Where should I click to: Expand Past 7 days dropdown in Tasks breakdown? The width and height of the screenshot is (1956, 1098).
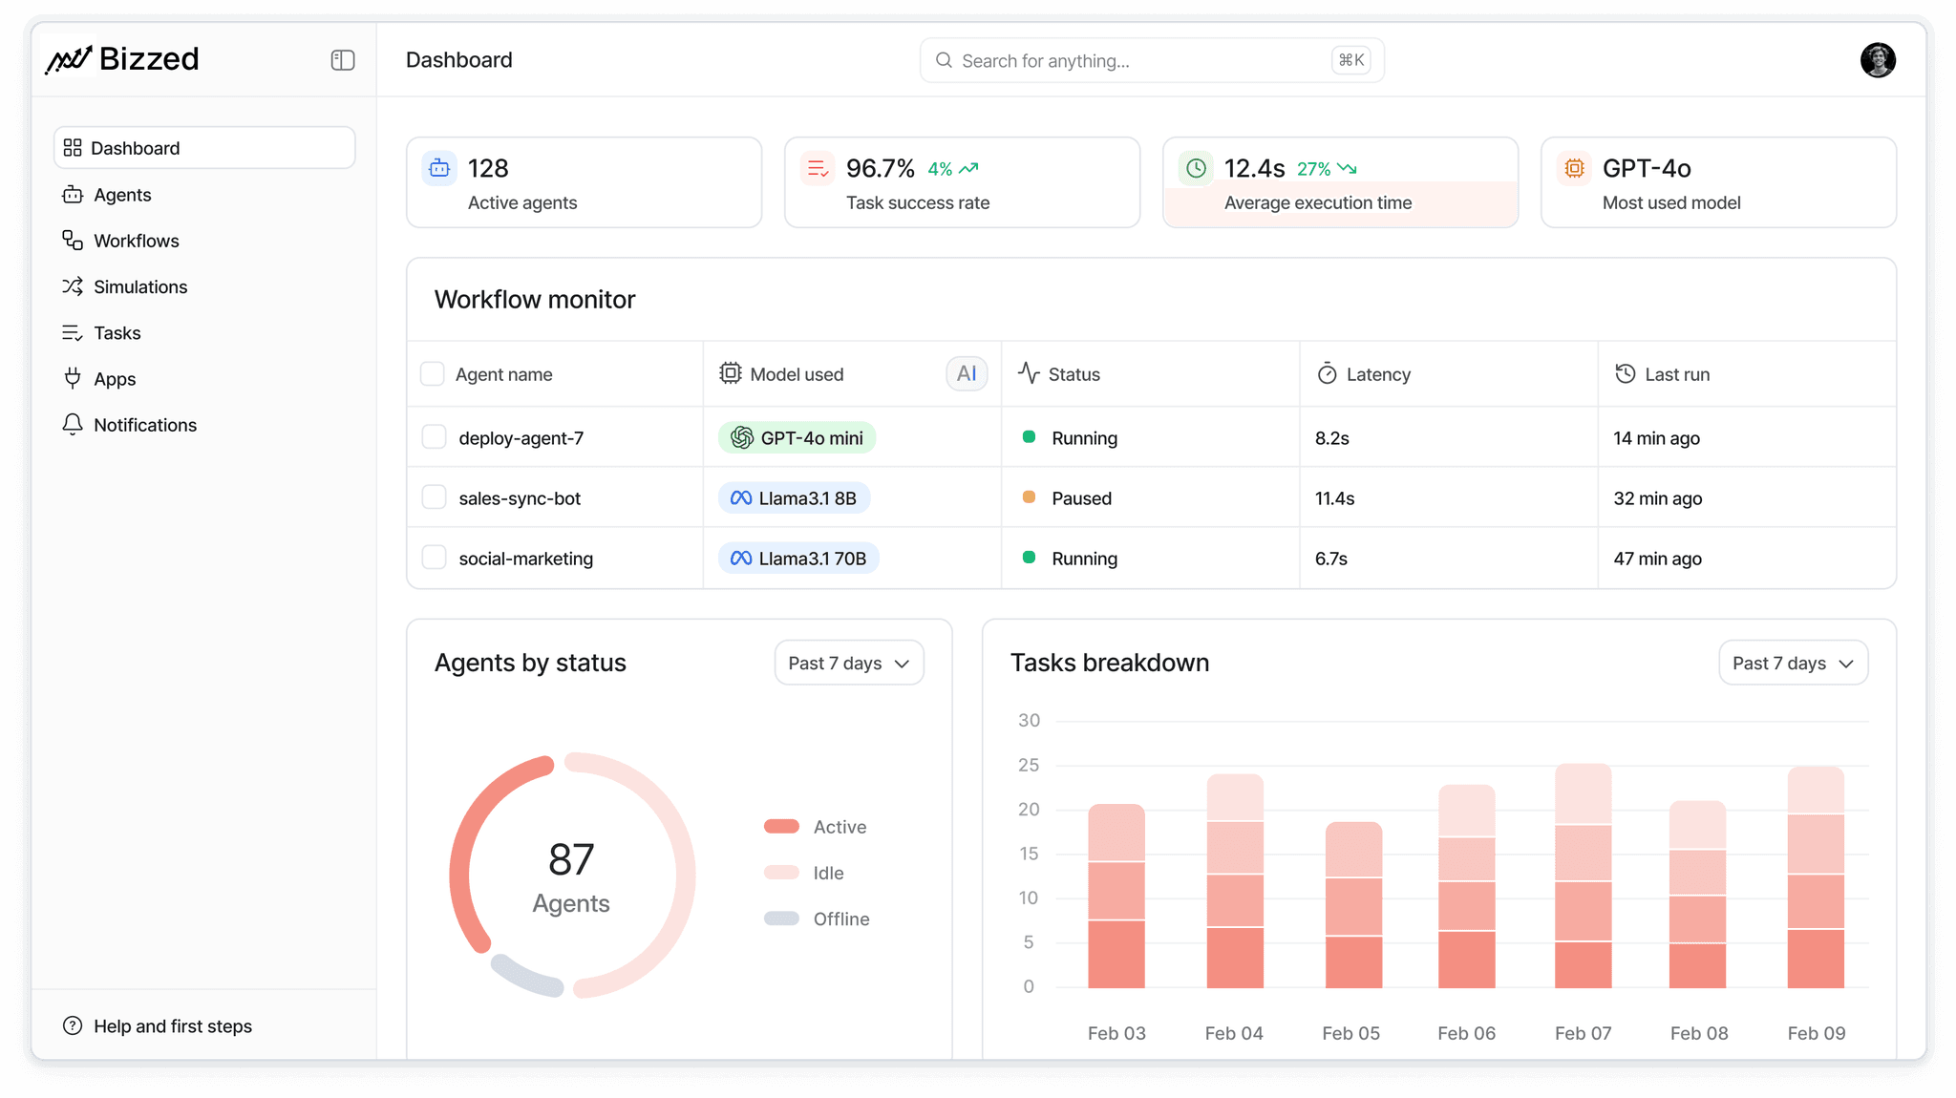point(1793,663)
